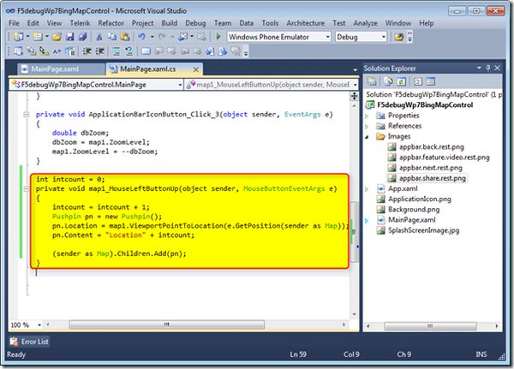514x369 pixels.
Task: Click the Decrease Indent icon
Action: [87, 51]
